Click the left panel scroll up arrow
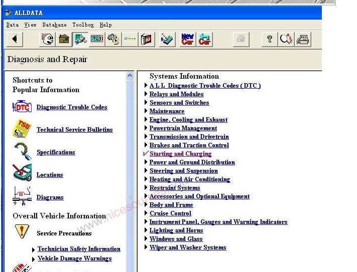 130,76
